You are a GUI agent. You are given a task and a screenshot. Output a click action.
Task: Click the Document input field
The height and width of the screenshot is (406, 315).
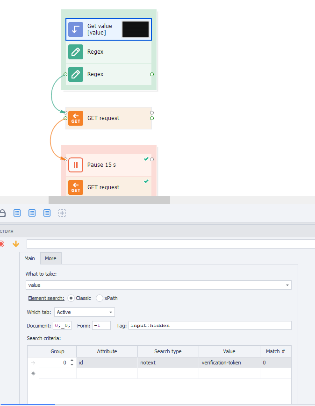62,326
